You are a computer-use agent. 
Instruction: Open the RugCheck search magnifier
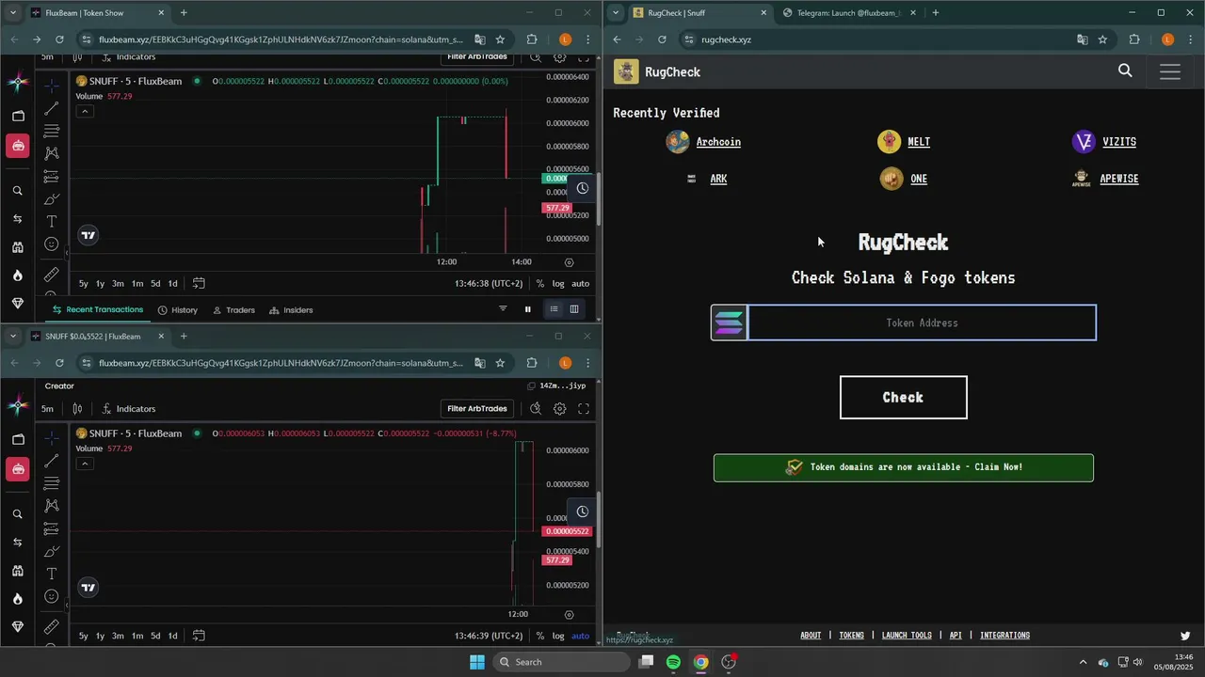(1125, 71)
